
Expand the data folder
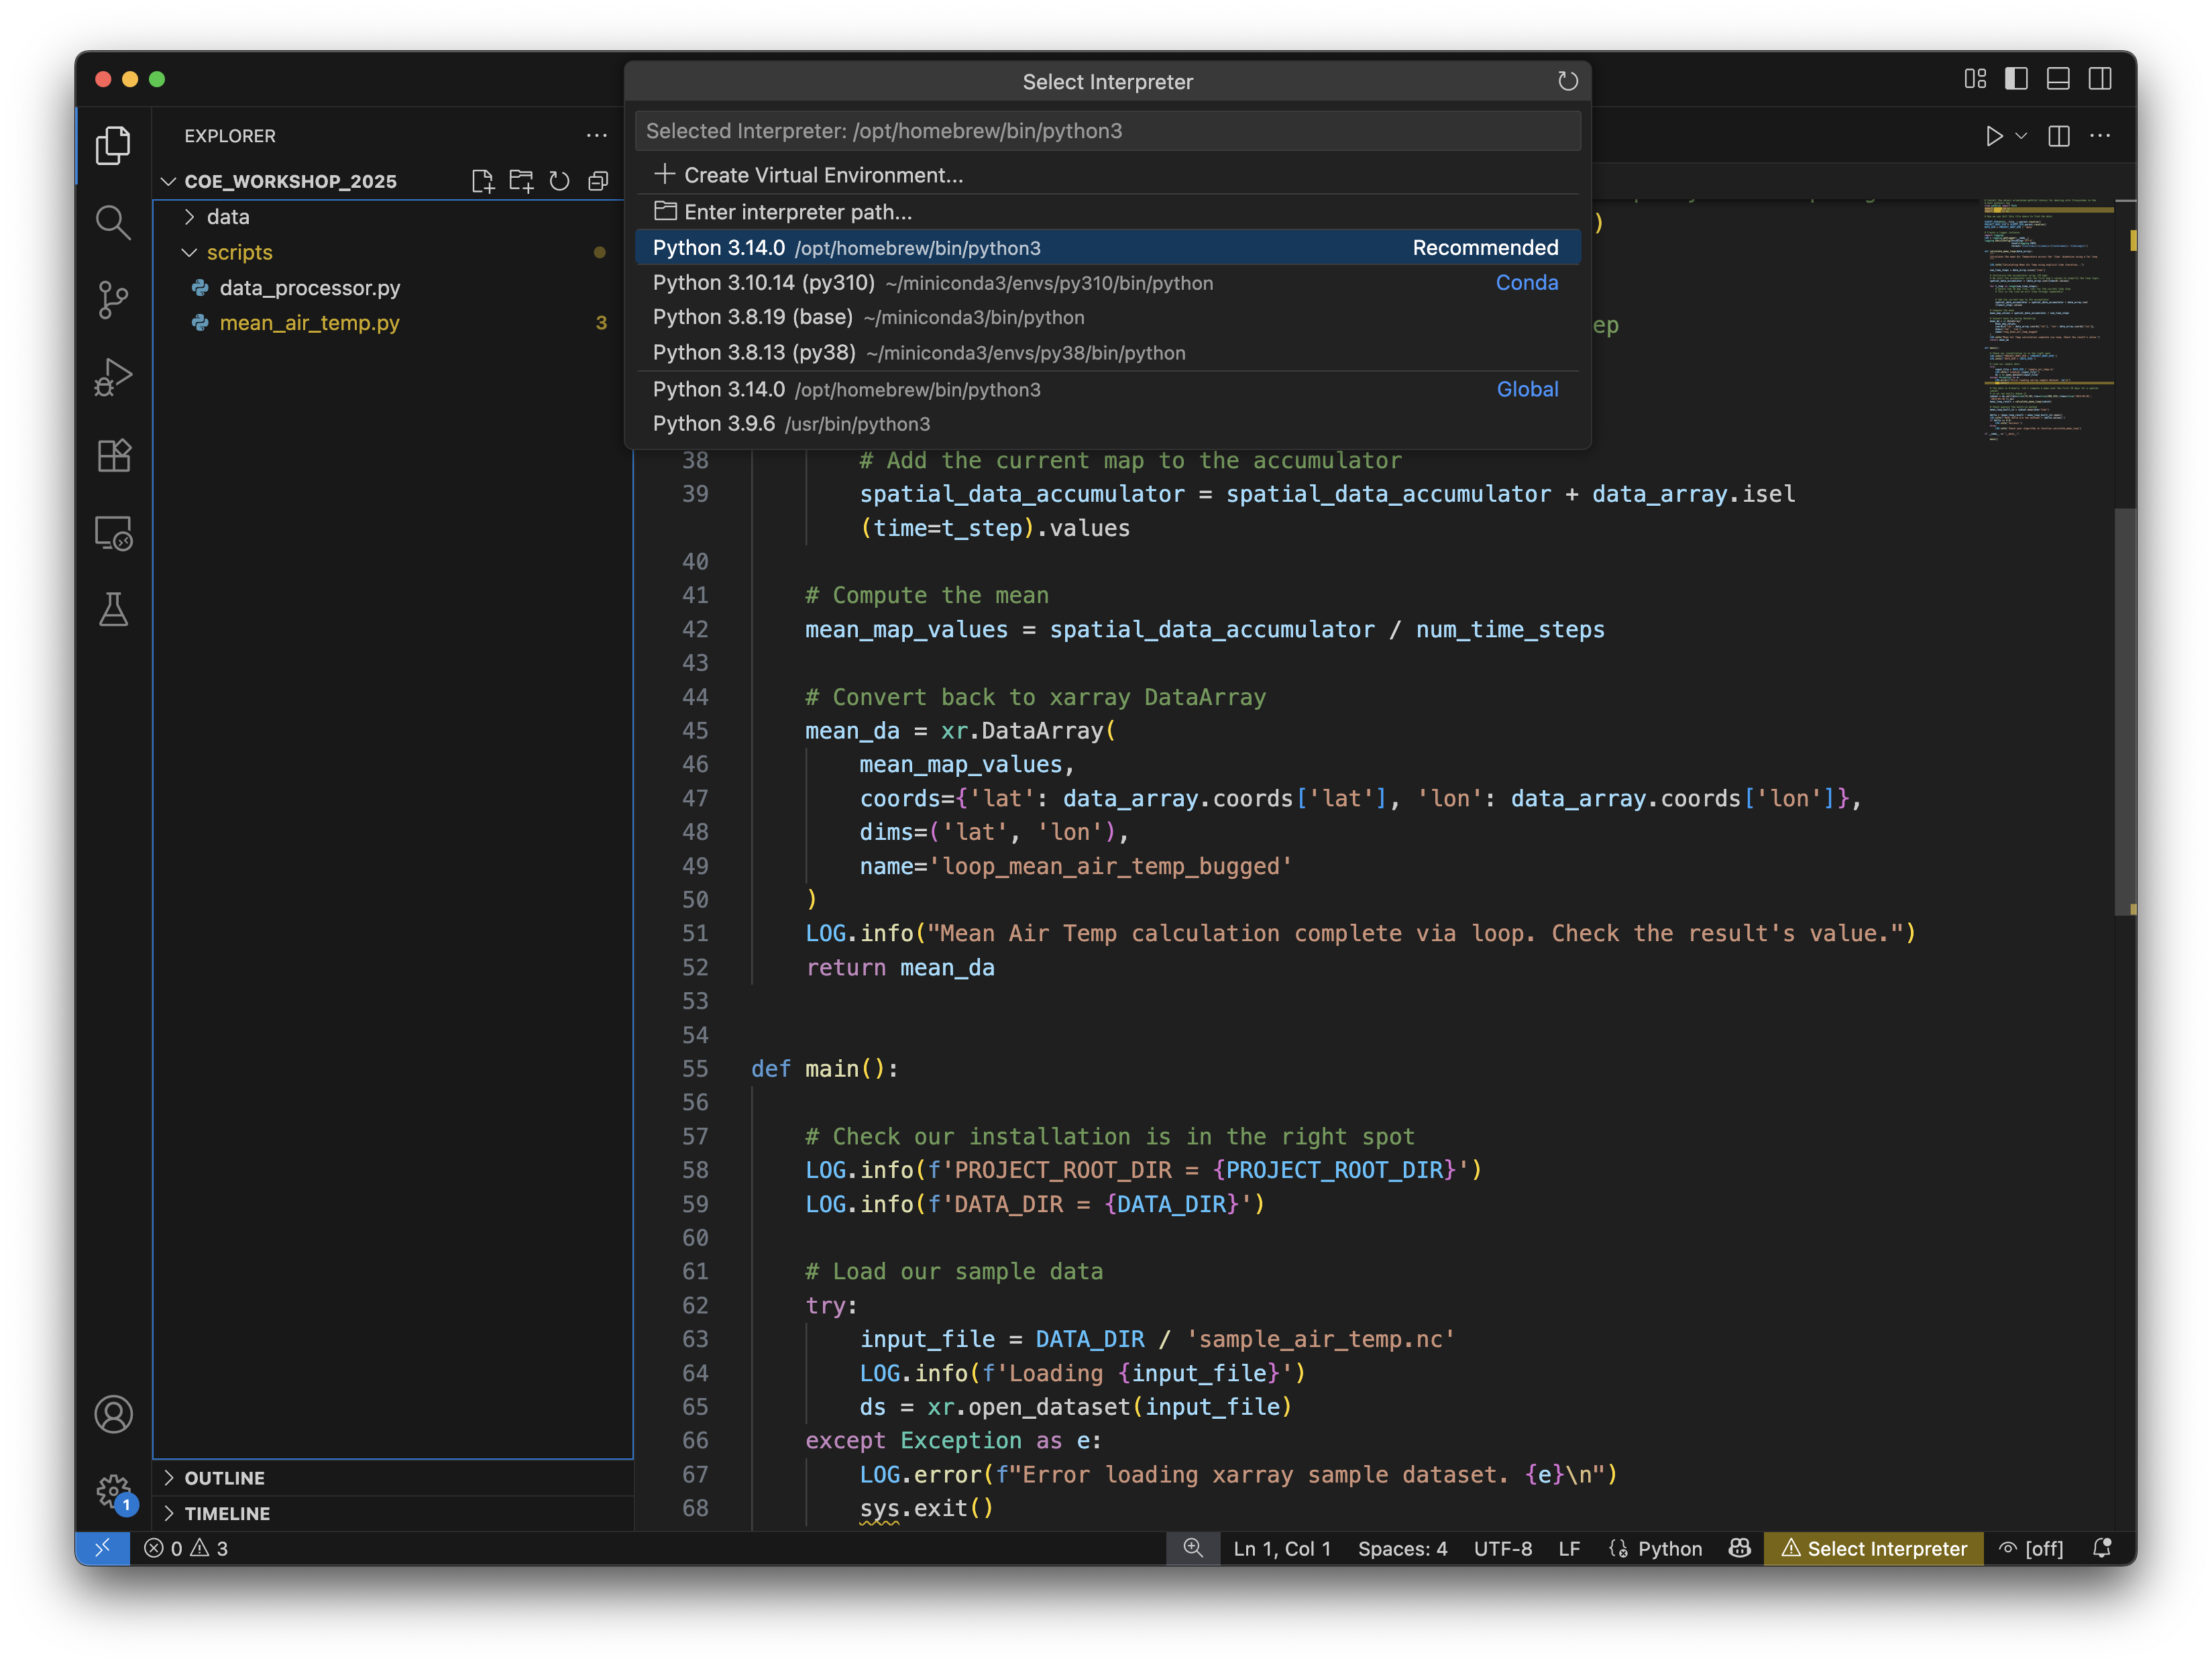(x=227, y=217)
